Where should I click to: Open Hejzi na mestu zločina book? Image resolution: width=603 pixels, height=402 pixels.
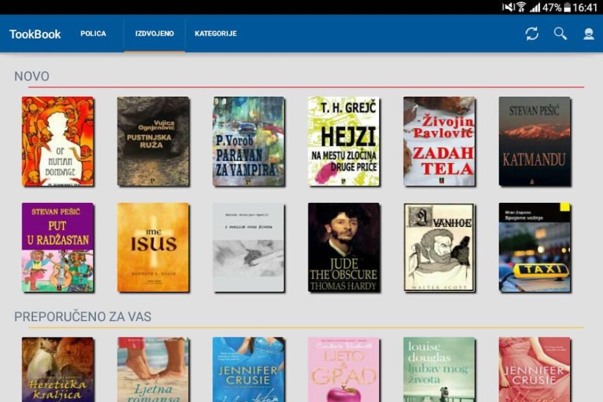click(344, 141)
